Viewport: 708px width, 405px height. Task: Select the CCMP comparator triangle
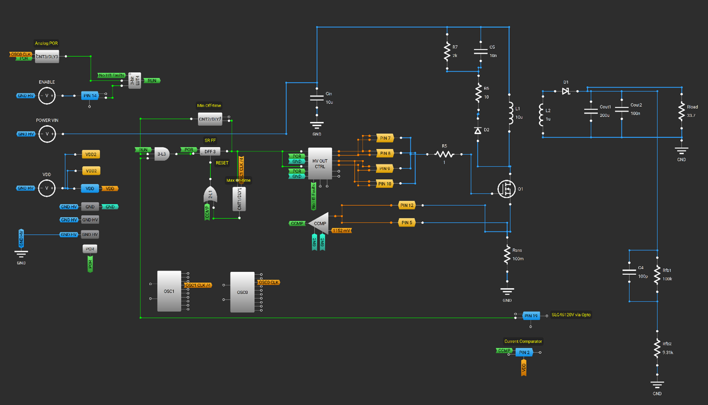319,224
